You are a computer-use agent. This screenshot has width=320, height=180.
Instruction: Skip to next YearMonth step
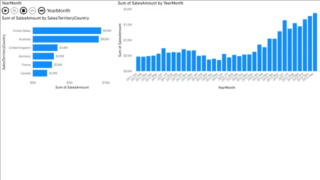[x=41, y=10]
